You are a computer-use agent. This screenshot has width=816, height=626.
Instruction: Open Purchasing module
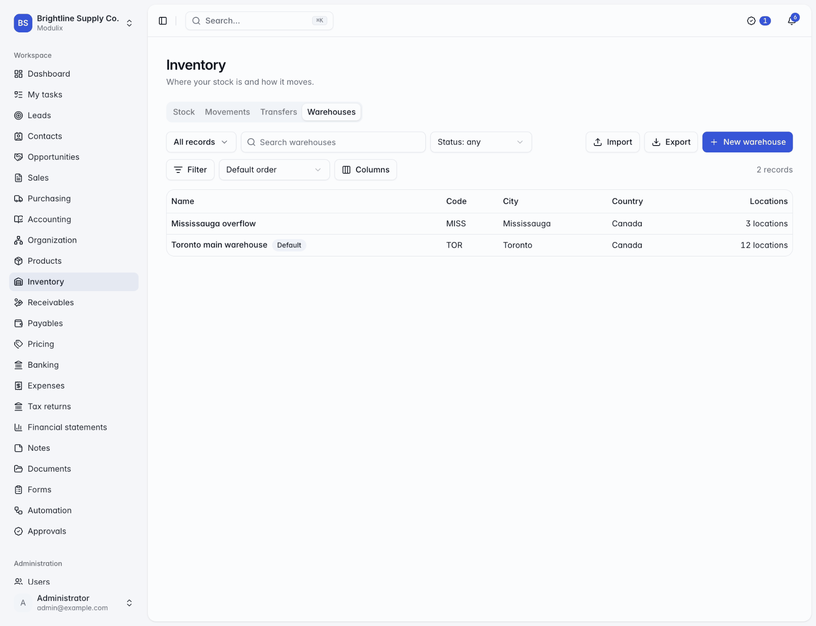click(74, 198)
